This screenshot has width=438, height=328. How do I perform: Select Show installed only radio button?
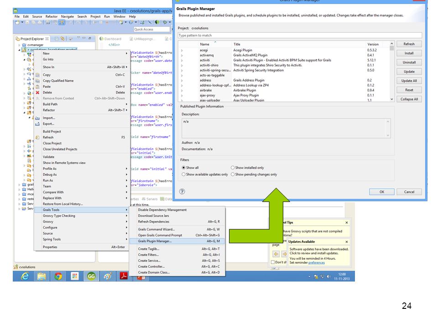coord(233,168)
